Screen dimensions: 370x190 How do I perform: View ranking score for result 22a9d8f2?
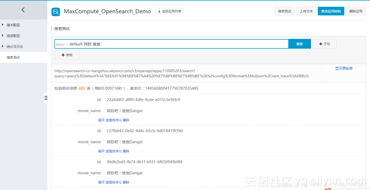[x=114, y=120]
